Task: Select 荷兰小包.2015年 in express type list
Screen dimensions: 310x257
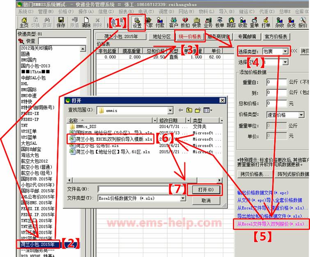Action: click(38, 245)
